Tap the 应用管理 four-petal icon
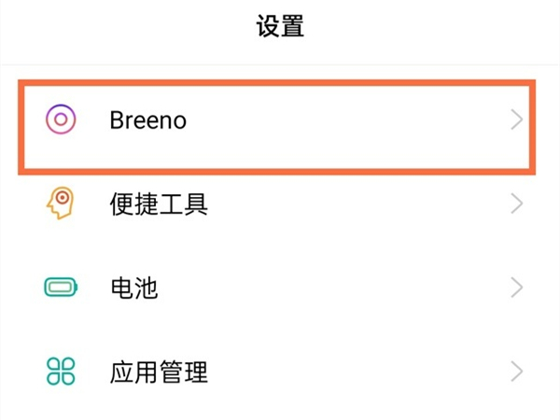Screen dimensions: 560x420 coord(61,371)
